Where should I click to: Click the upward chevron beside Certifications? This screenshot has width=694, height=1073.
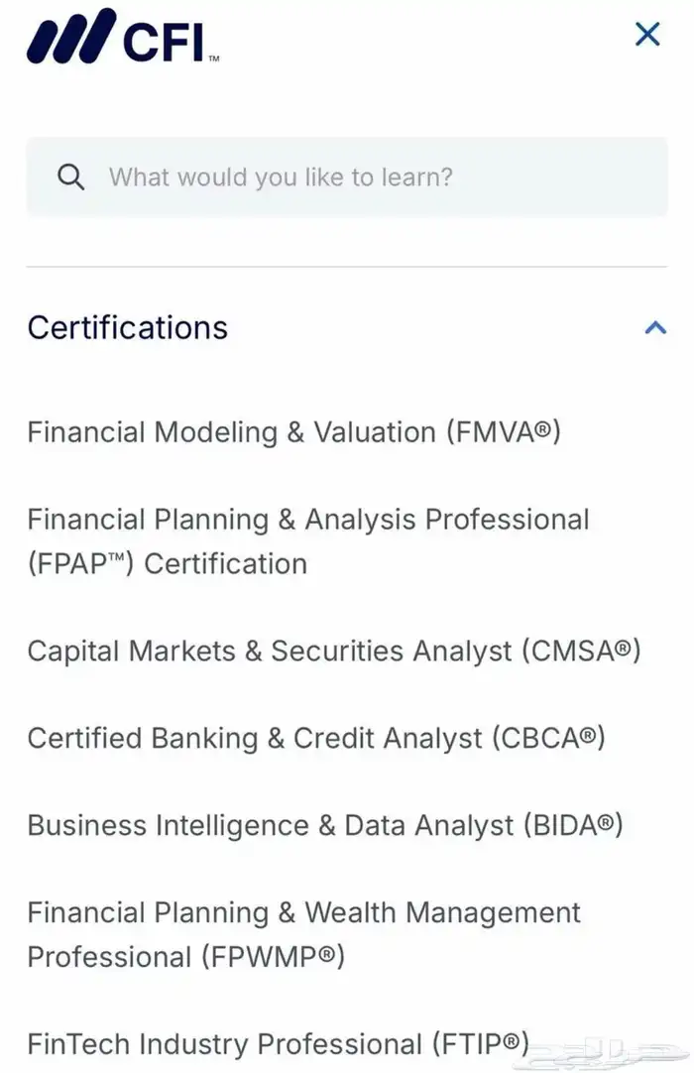click(x=653, y=327)
